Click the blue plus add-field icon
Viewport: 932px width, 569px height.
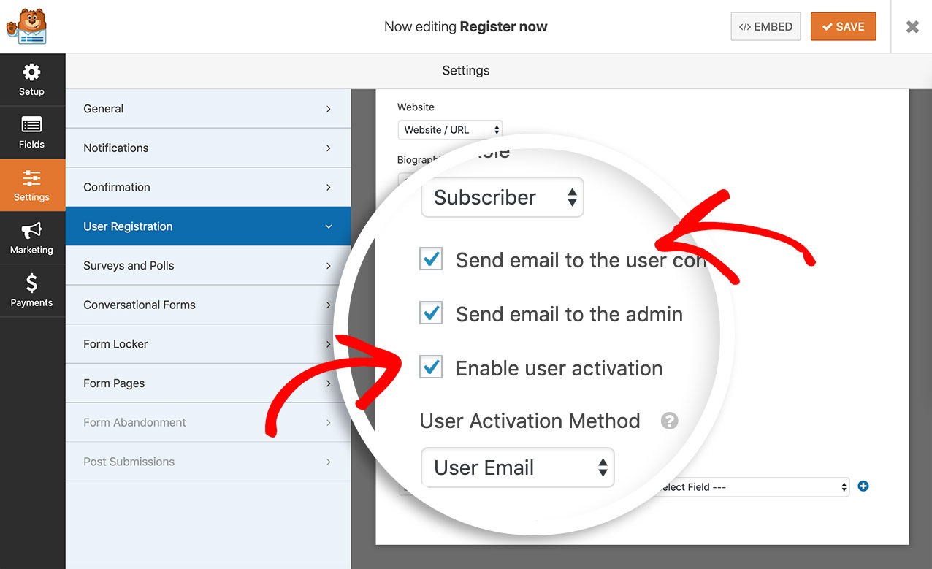coord(863,486)
